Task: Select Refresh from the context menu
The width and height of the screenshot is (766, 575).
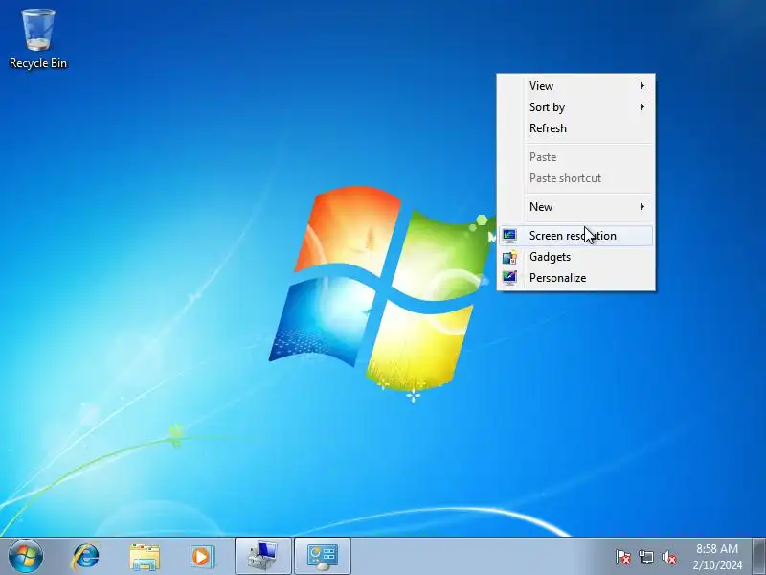Action: (576, 128)
